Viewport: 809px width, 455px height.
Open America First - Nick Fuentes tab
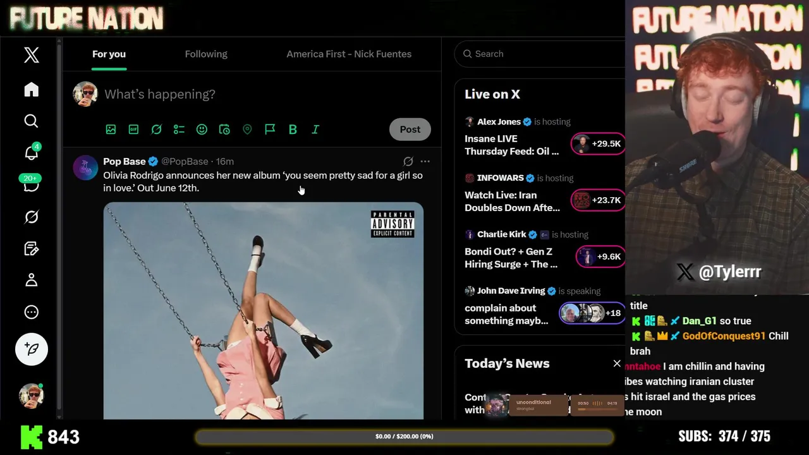[349, 54]
